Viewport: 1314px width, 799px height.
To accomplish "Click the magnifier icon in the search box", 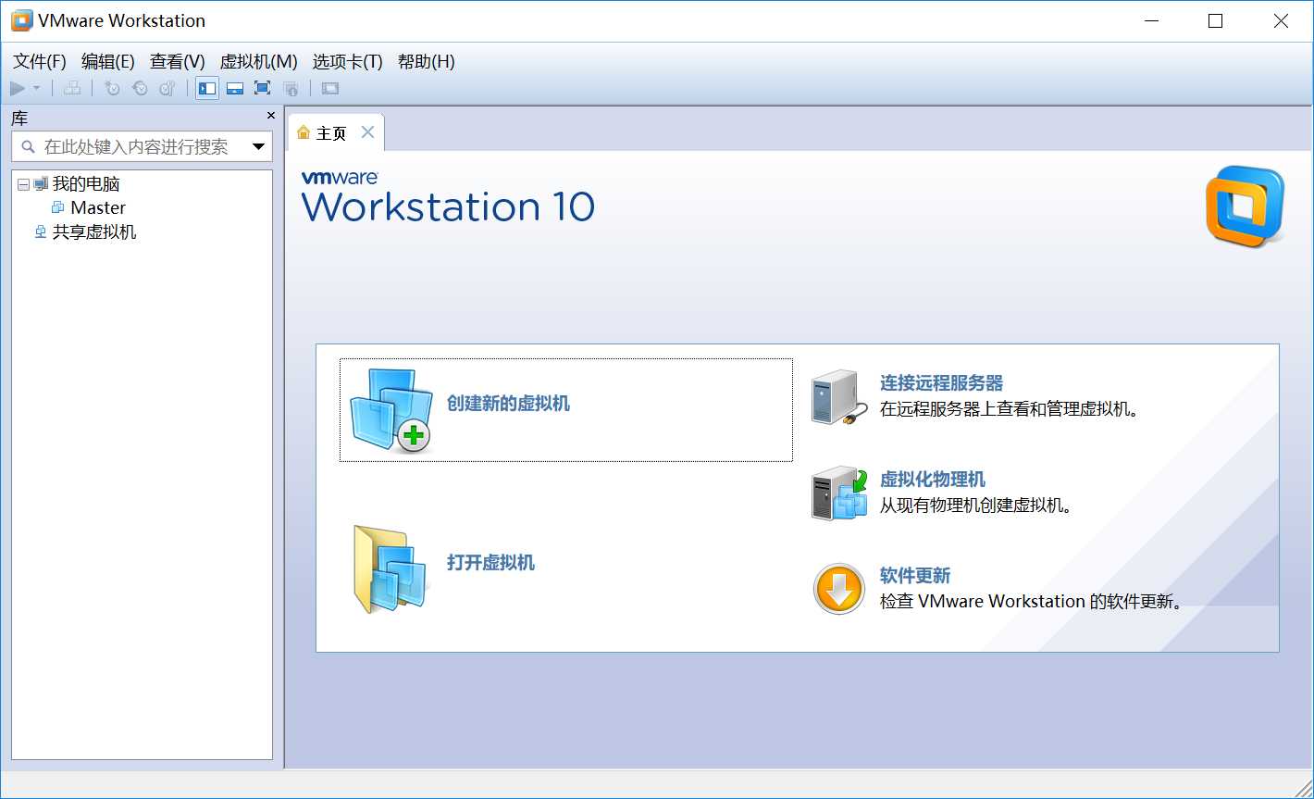I will pos(28,146).
